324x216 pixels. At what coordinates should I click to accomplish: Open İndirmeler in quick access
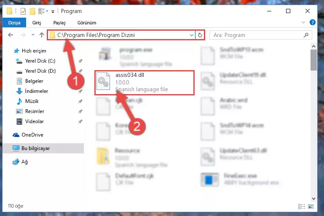coord(37,91)
